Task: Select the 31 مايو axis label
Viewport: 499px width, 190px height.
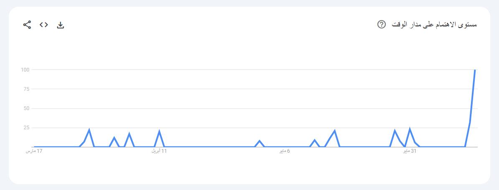Action: (x=409, y=151)
